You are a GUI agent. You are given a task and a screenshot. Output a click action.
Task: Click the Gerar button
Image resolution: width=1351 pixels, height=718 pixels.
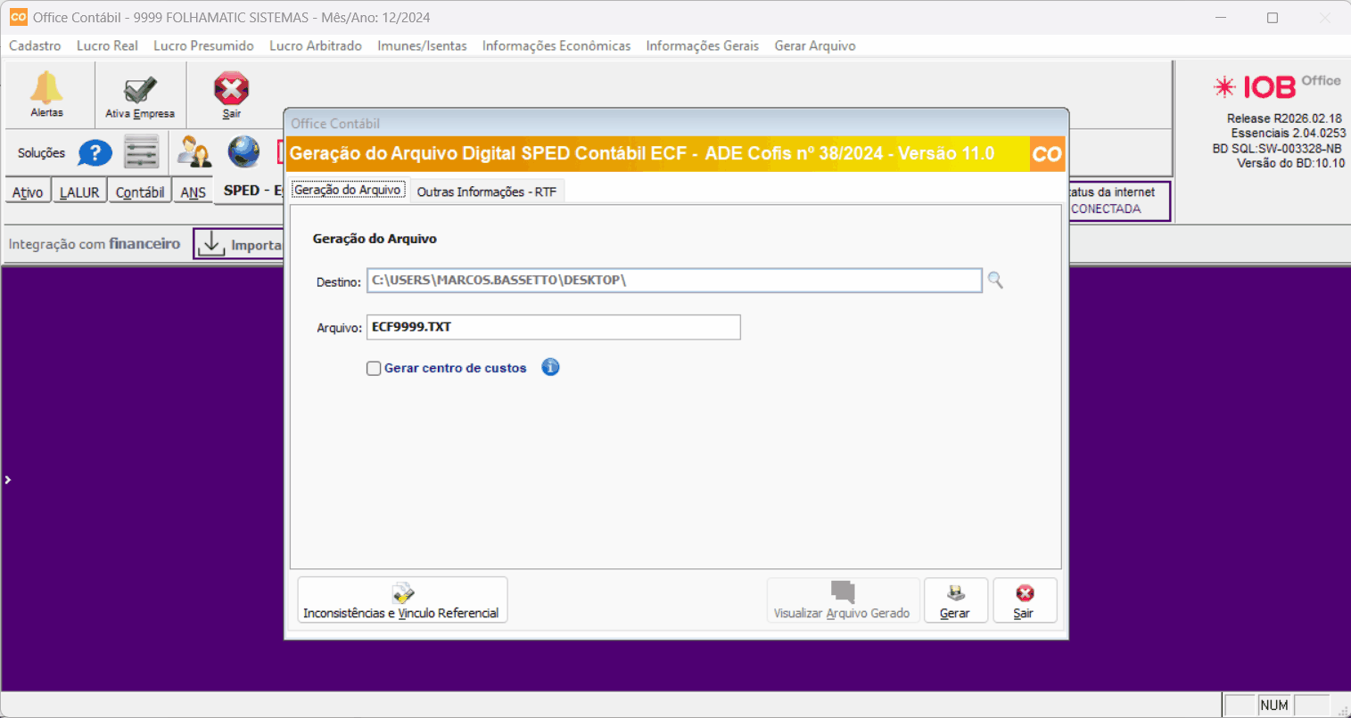[955, 600]
